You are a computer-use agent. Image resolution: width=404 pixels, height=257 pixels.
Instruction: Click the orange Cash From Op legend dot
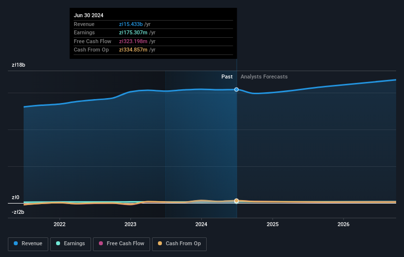[x=160, y=243]
